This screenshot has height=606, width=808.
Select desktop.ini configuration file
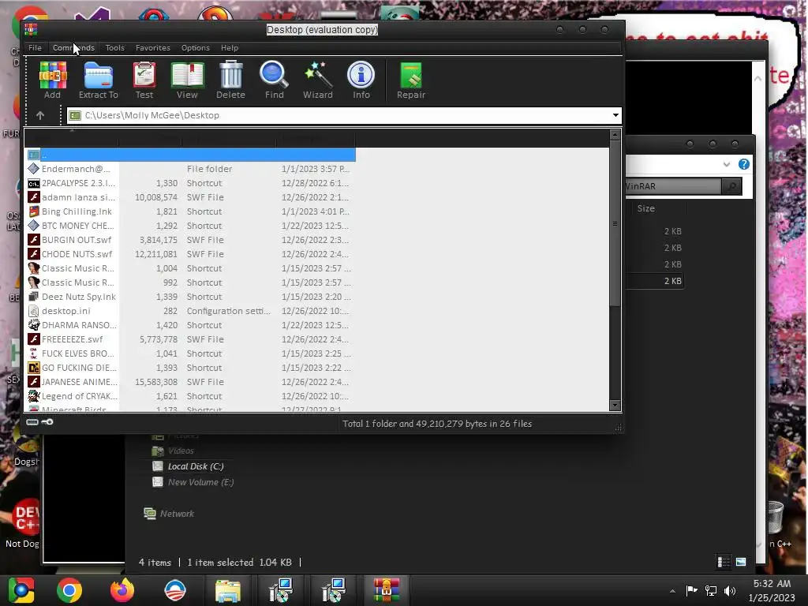coord(191,311)
